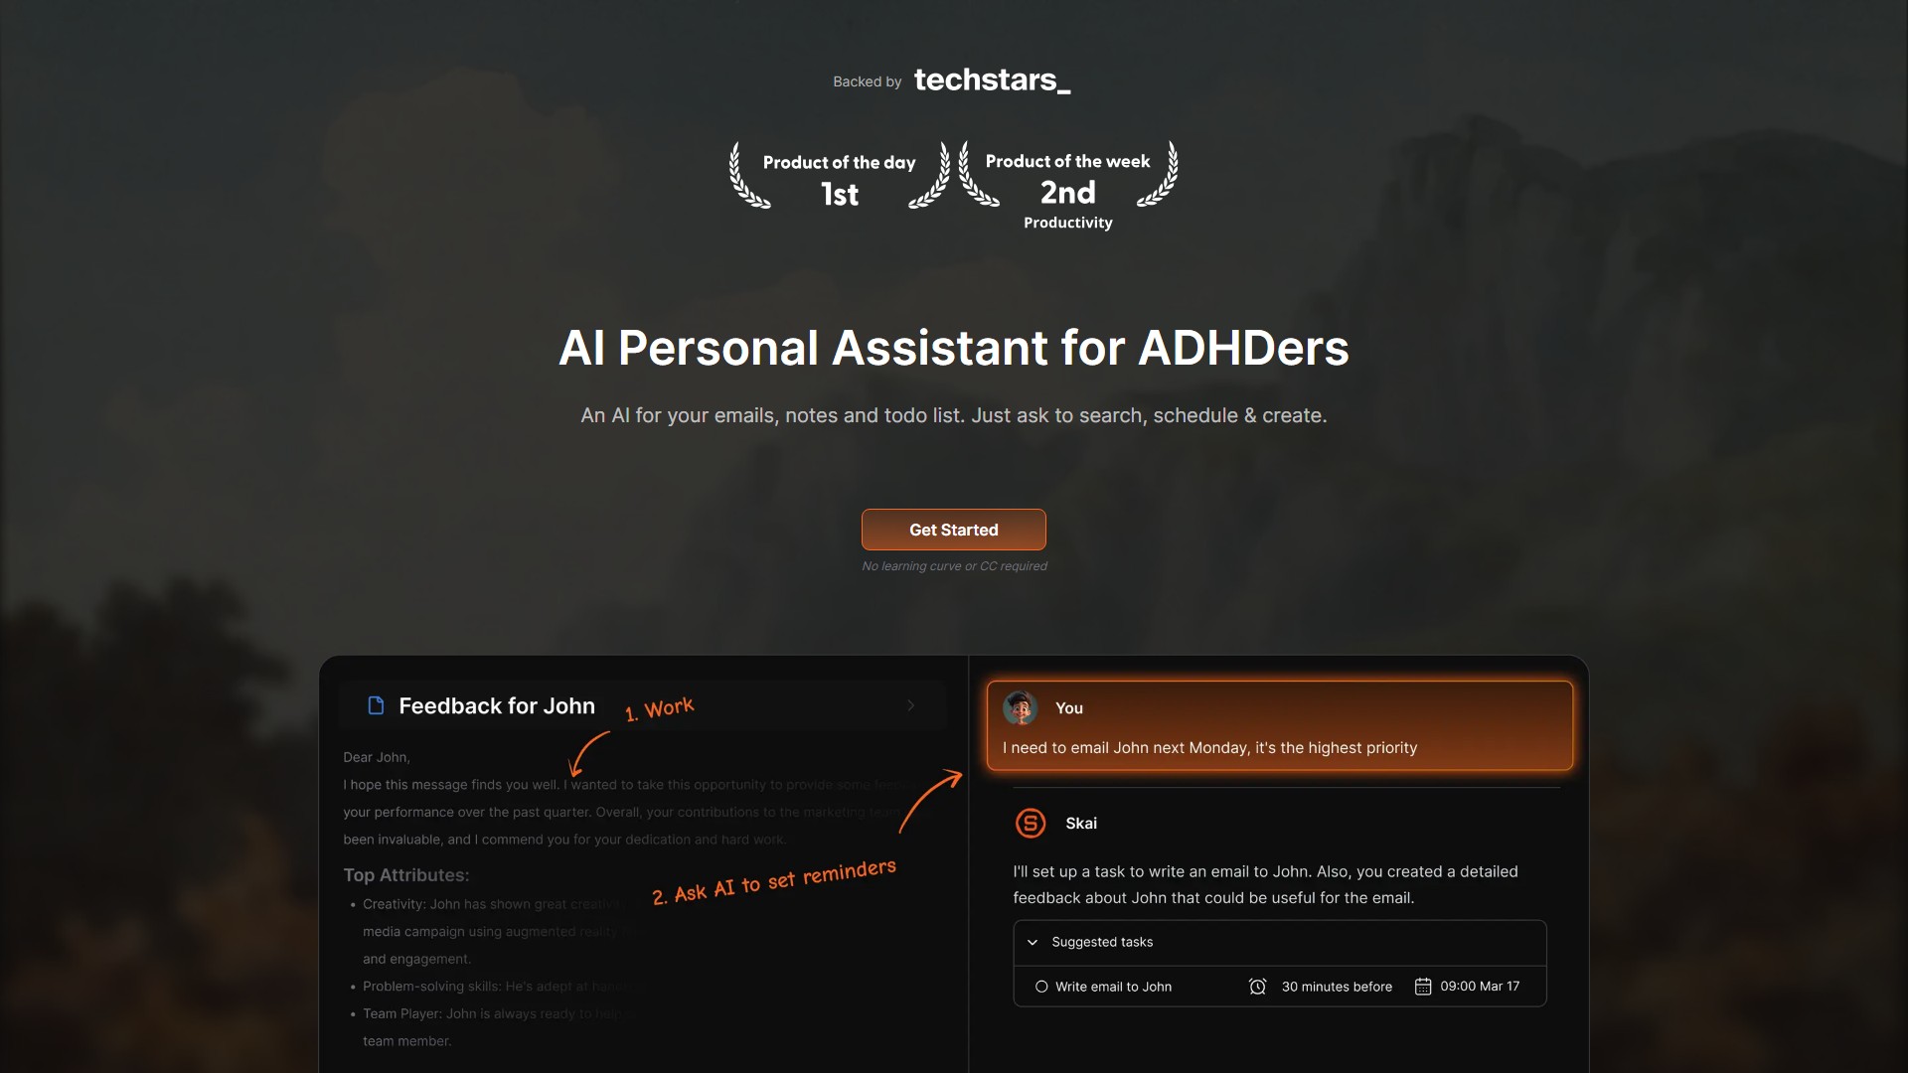
Task: Open the 09:00 Mar 17 date selector
Action: coord(1480,987)
